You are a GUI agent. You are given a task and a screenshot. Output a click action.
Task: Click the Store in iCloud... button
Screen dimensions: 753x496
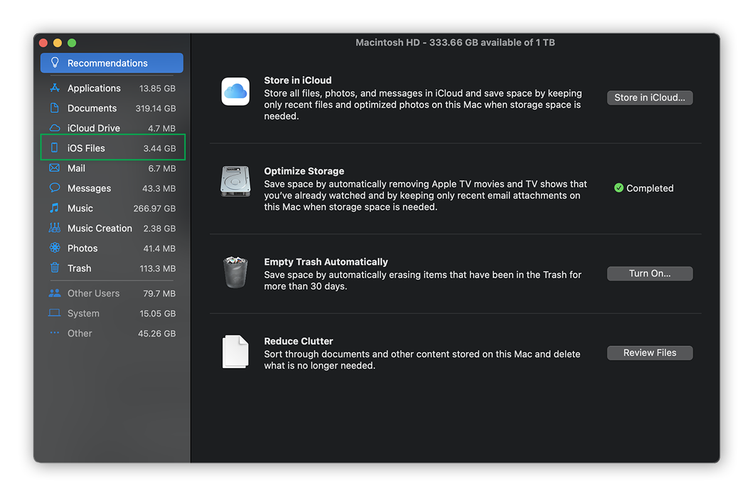(x=649, y=98)
